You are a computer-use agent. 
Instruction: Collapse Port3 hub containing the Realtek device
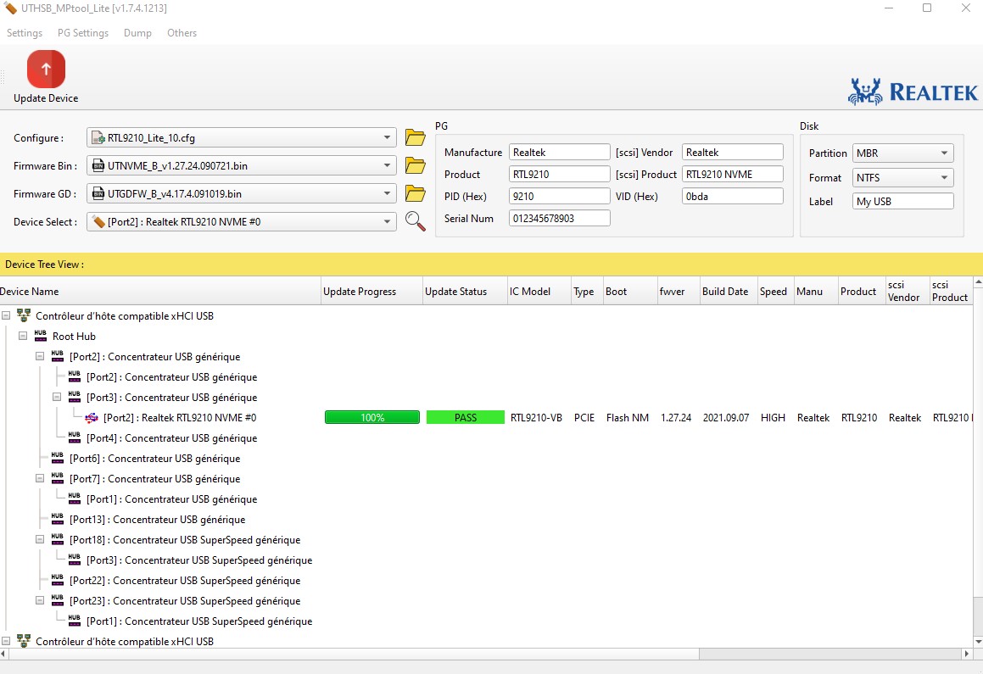[57, 397]
